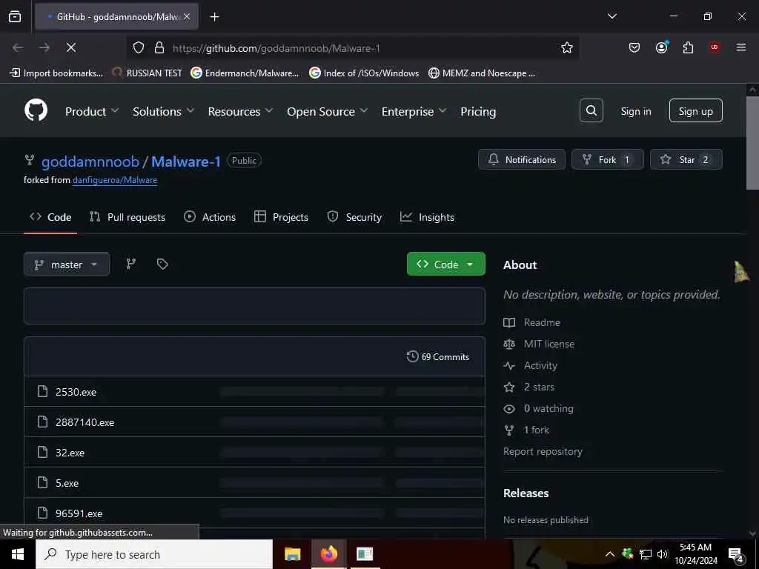The width and height of the screenshot is (759, 569).
Task: Fork the repository with the Fork button
Action: pyautogui.click(x=608, y=159)
